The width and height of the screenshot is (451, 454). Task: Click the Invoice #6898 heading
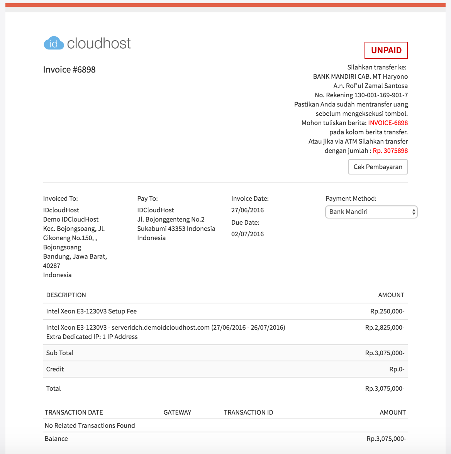(69, 69)
